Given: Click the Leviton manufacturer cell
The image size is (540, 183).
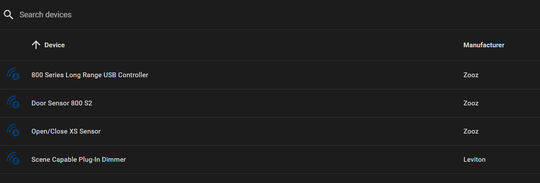Looking at the screenshot, I should [474, 160].
